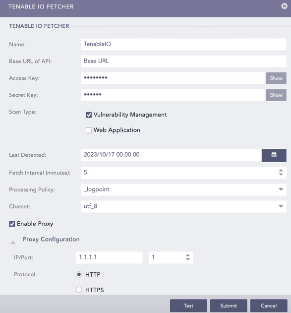Click the Test button
The image size is (291, 313).
(x=188, y=306)
